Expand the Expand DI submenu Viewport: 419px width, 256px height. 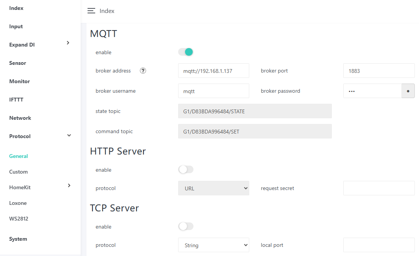click(68, 43)
